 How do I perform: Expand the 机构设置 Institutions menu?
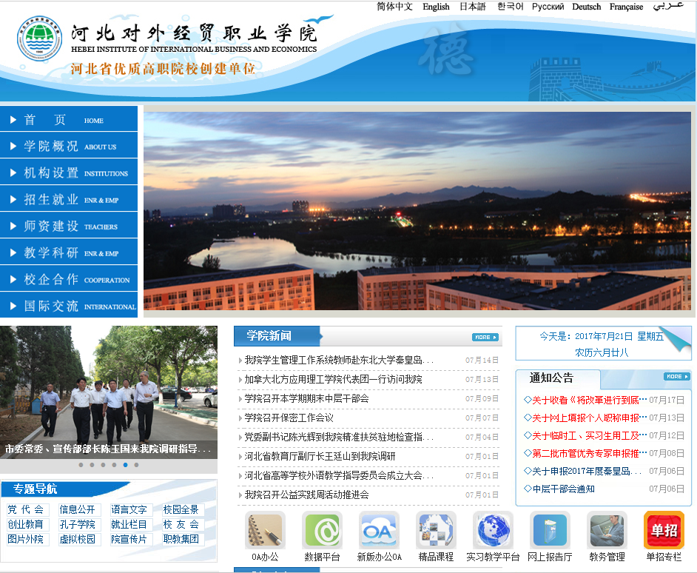tap(69, 173)
